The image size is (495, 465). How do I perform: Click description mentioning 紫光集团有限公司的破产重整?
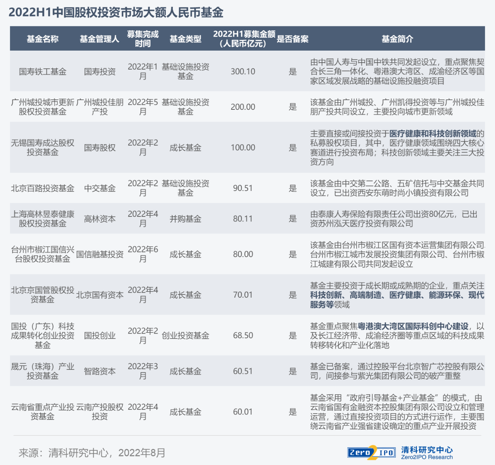point(397,371)
